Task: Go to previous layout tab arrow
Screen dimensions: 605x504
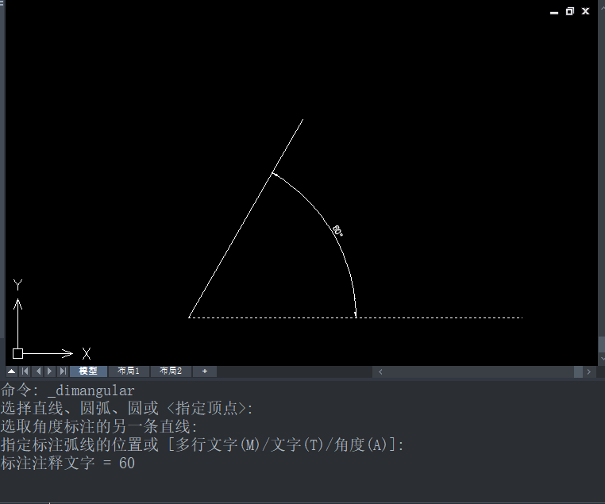Action: (x=38, y=371)
